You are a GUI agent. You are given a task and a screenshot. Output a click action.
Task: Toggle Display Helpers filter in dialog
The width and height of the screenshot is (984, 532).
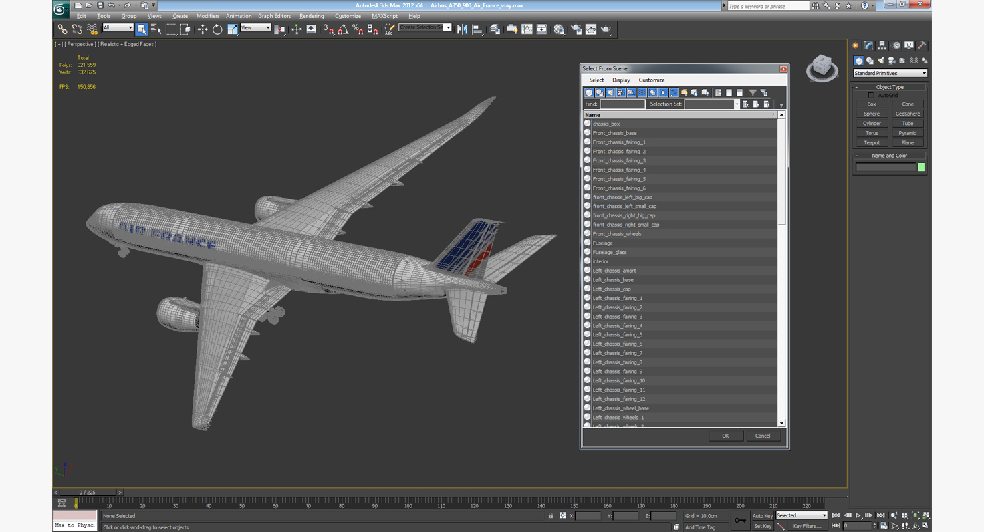coord(631,92)
